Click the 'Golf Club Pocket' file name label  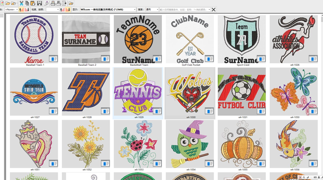click(x=191, y=65)
